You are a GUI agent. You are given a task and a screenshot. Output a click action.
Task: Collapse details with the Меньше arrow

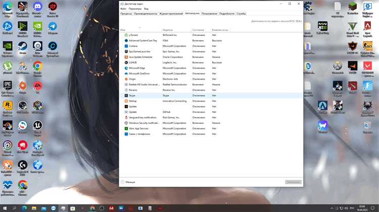(122, 182)
